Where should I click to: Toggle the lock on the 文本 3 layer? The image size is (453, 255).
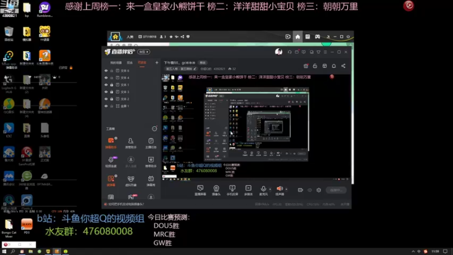112,92
